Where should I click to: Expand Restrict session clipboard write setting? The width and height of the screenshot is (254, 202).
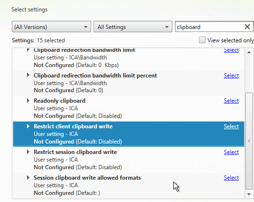28,152
